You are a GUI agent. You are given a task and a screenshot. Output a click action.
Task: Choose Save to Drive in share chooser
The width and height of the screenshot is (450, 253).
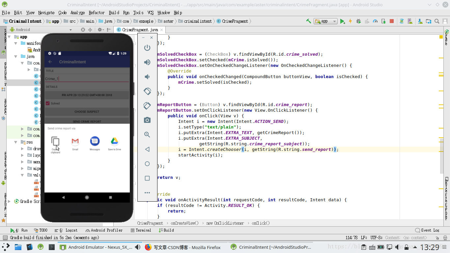click(114, 143)
